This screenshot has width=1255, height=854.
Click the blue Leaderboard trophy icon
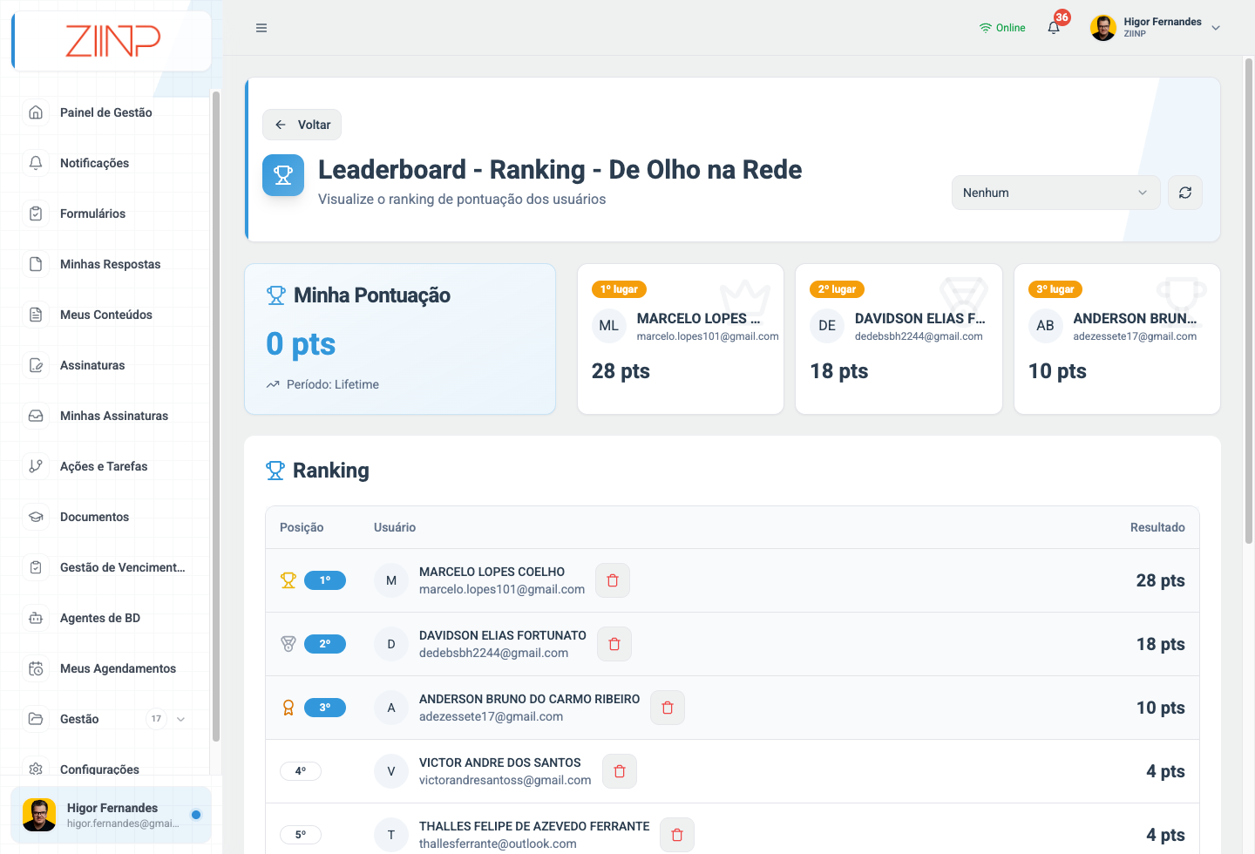point(283,175)
